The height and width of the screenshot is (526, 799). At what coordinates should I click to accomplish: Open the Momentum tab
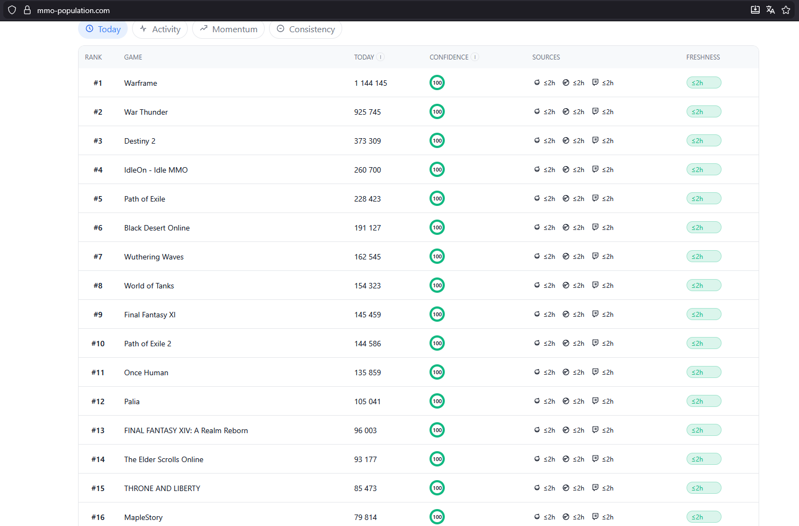(229, 29)
